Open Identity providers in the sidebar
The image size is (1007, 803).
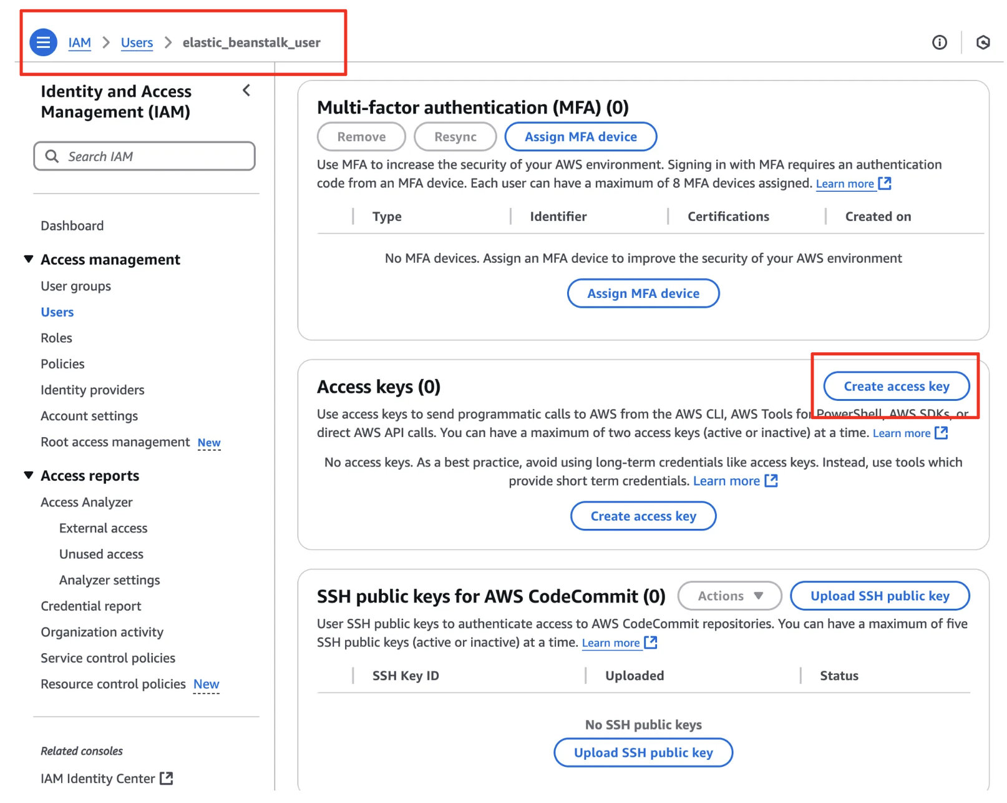pos(92,390)
